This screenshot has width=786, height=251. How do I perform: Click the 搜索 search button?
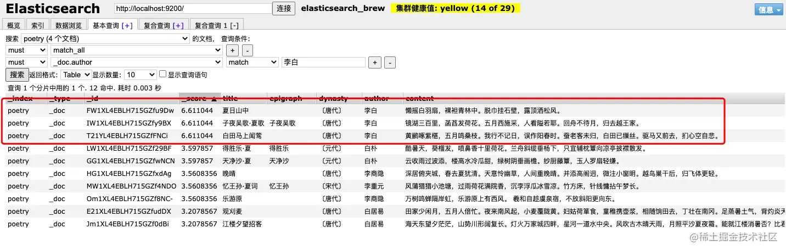coord(17,75)
